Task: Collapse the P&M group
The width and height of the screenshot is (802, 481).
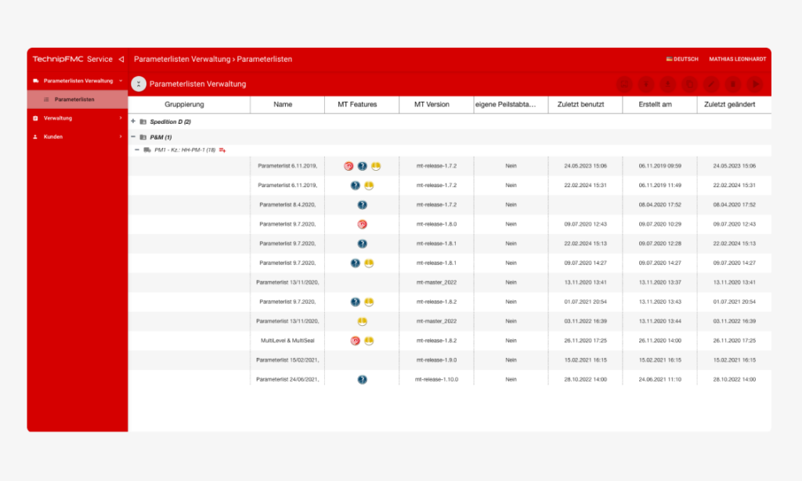Action: (133, 136)
